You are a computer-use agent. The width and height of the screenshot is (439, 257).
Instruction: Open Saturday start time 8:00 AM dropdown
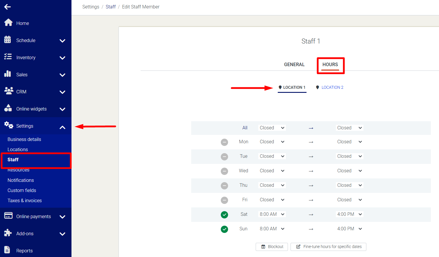272,214
